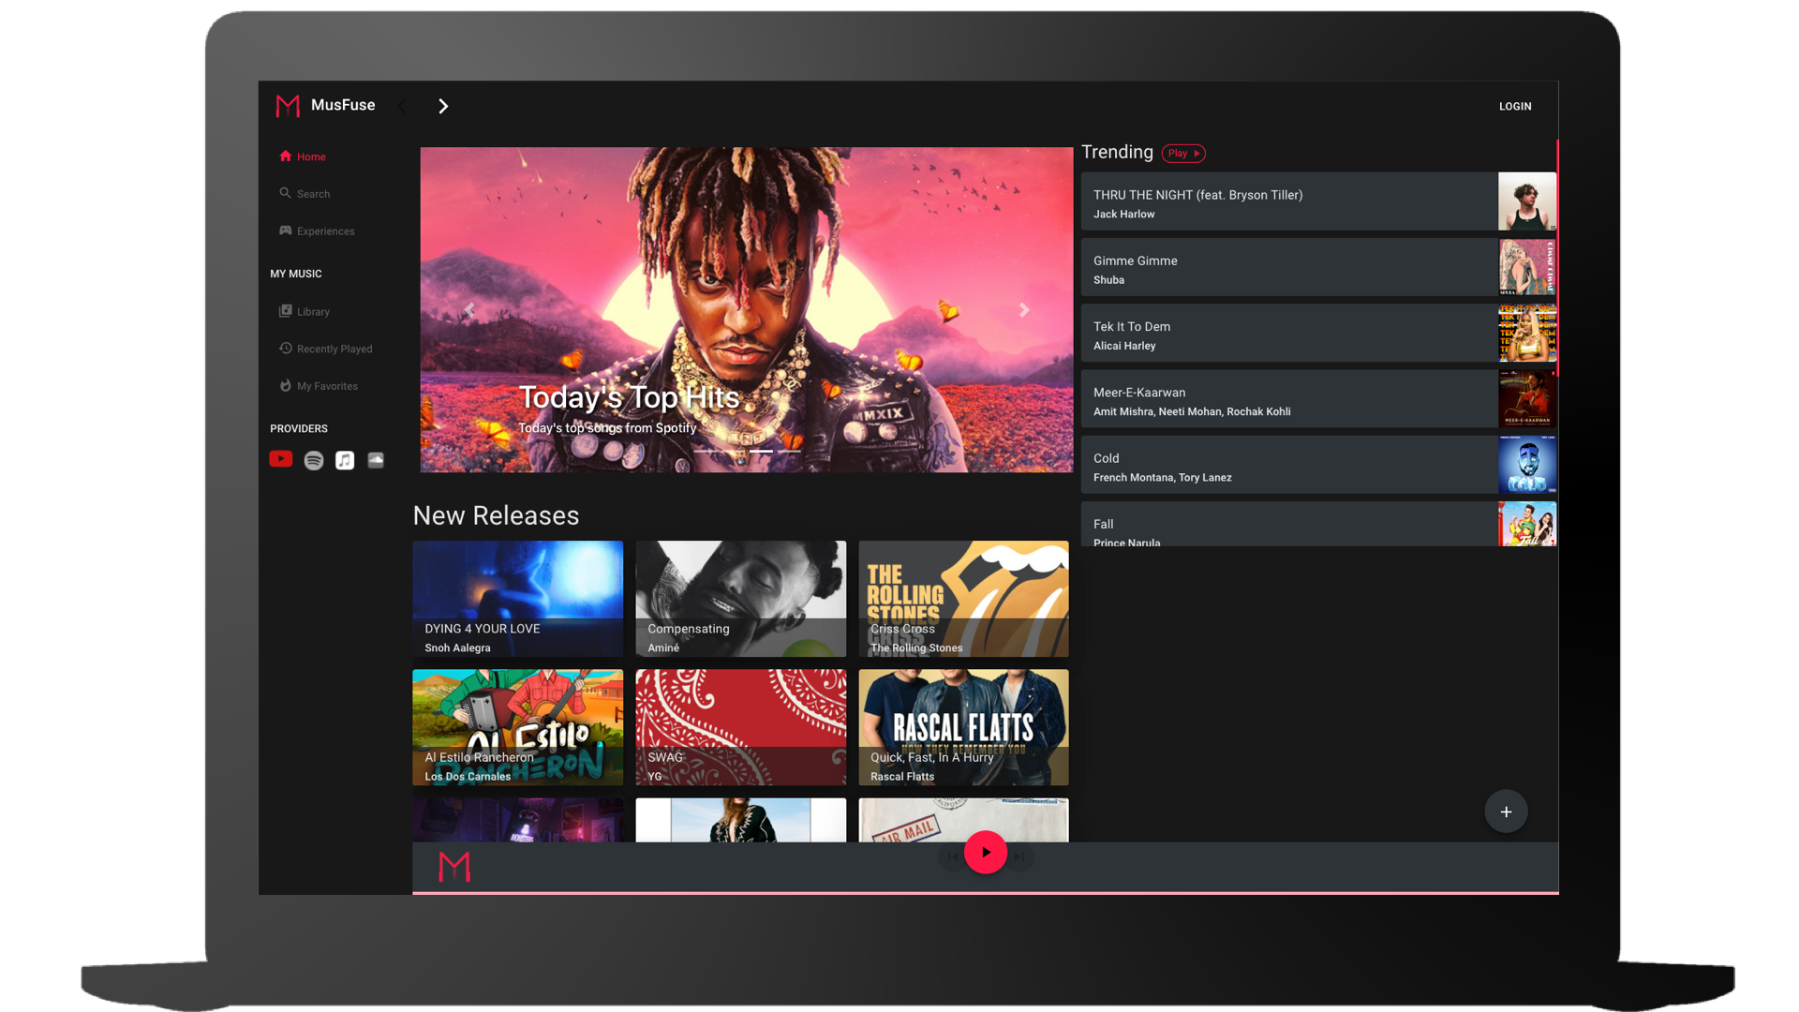
Task: Select Gimme Gimme by Shuba trending track
Action: click(1288, 268)
